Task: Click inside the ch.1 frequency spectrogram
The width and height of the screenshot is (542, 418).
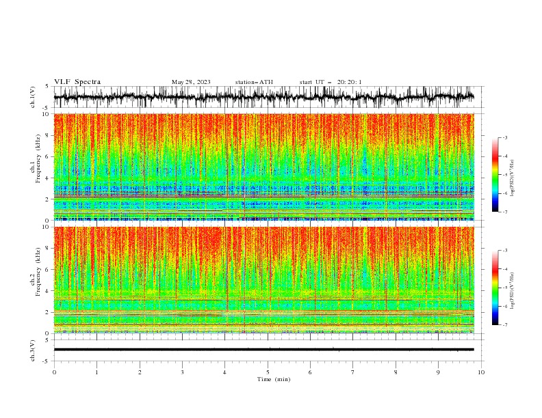Action: pos(263,167)
